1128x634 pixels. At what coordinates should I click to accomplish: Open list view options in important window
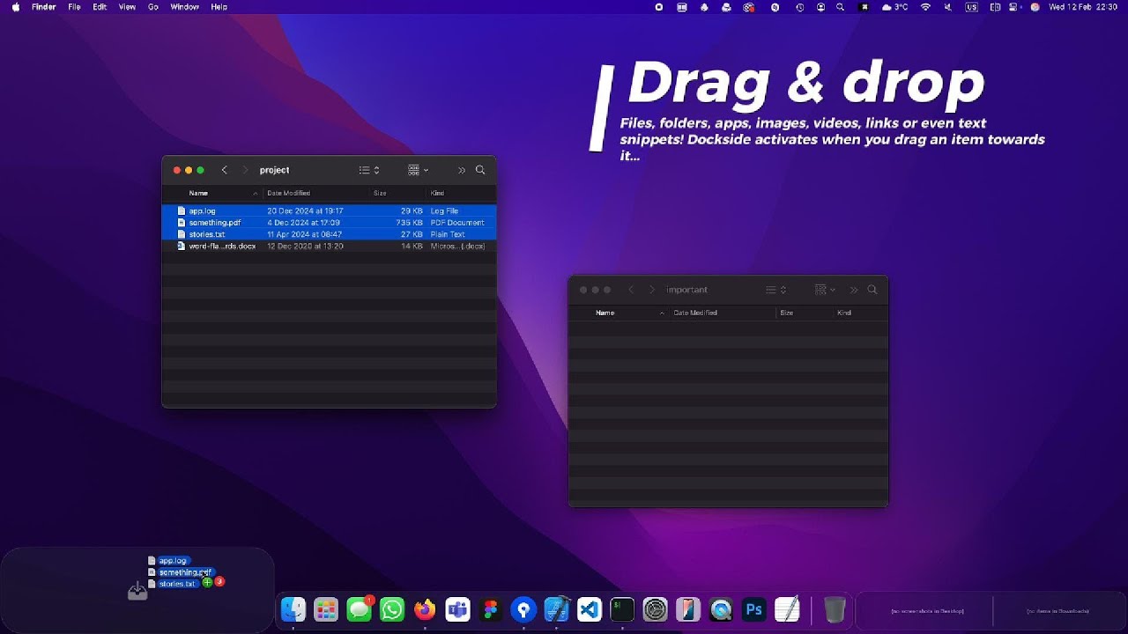click(775, 290)
